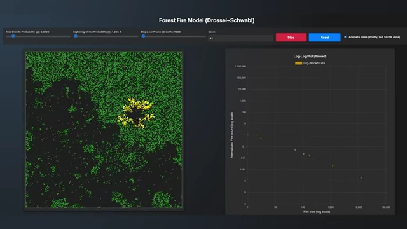The image size is (407, 229).
Task: Stop the simulation with the Stop button
Action: 291,38
